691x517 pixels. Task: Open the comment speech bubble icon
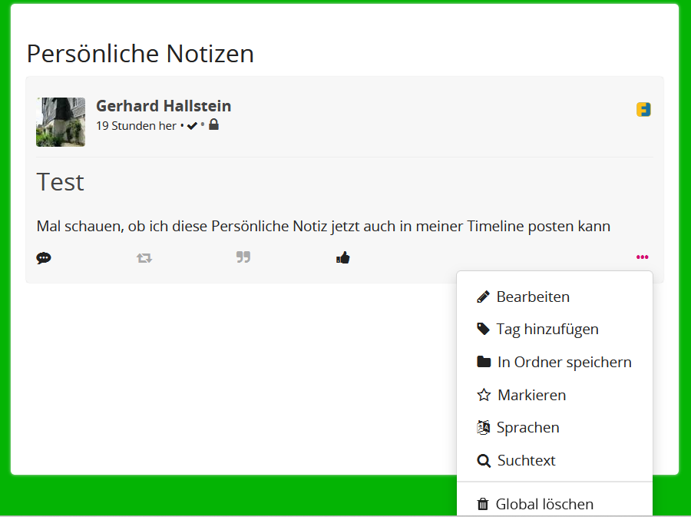pyautogui.click(x=44, y=258)
